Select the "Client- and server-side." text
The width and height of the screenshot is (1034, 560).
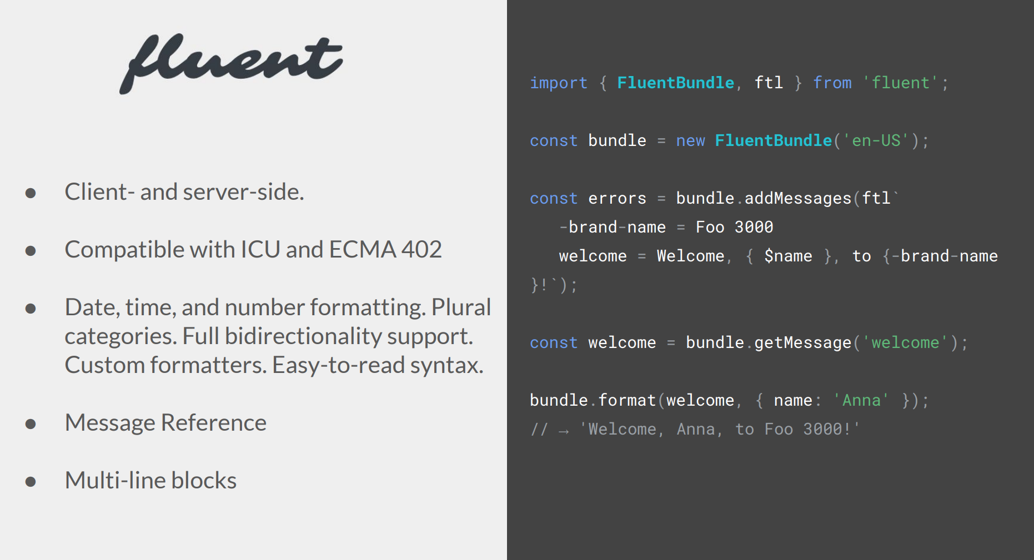pyautogui.click(x=184, y=192)
